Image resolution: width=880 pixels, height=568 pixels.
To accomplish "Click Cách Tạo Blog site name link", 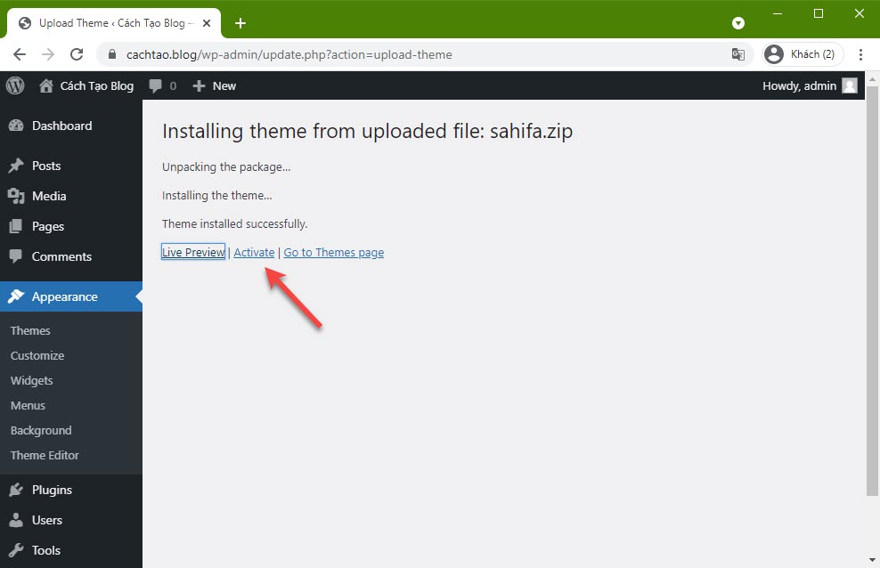I will [97, 85].
